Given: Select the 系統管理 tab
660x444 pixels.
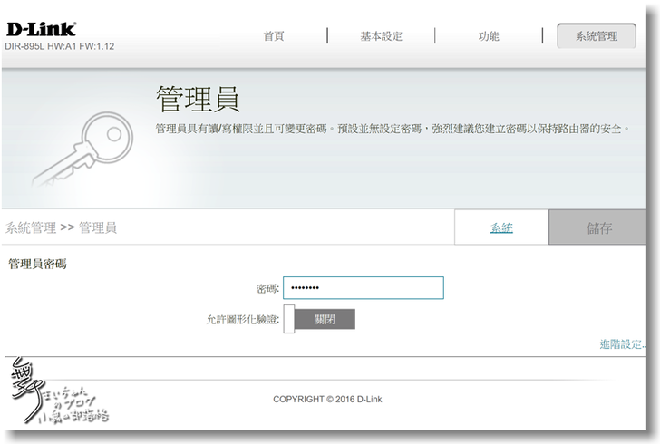Looking at the screenshot, I should coord(597,36).
